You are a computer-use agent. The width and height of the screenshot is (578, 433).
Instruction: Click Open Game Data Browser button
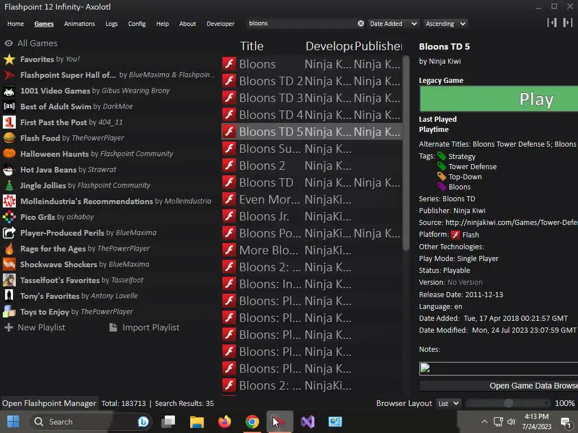(499, 386)
